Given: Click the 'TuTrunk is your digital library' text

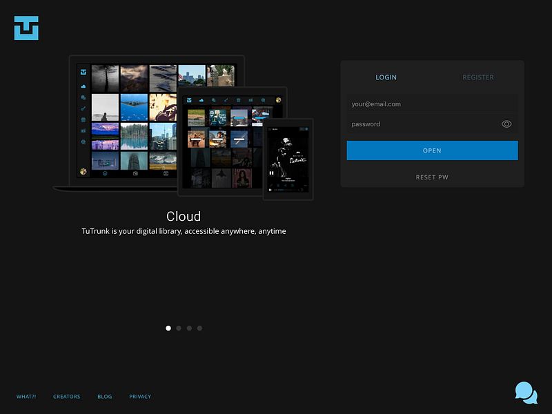Looking at the screenshot, I should [184, 231].
